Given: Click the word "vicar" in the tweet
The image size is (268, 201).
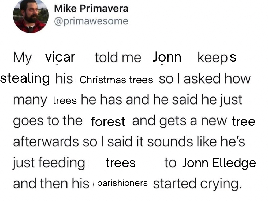Looking at the screenshot, I should [60, 57].
